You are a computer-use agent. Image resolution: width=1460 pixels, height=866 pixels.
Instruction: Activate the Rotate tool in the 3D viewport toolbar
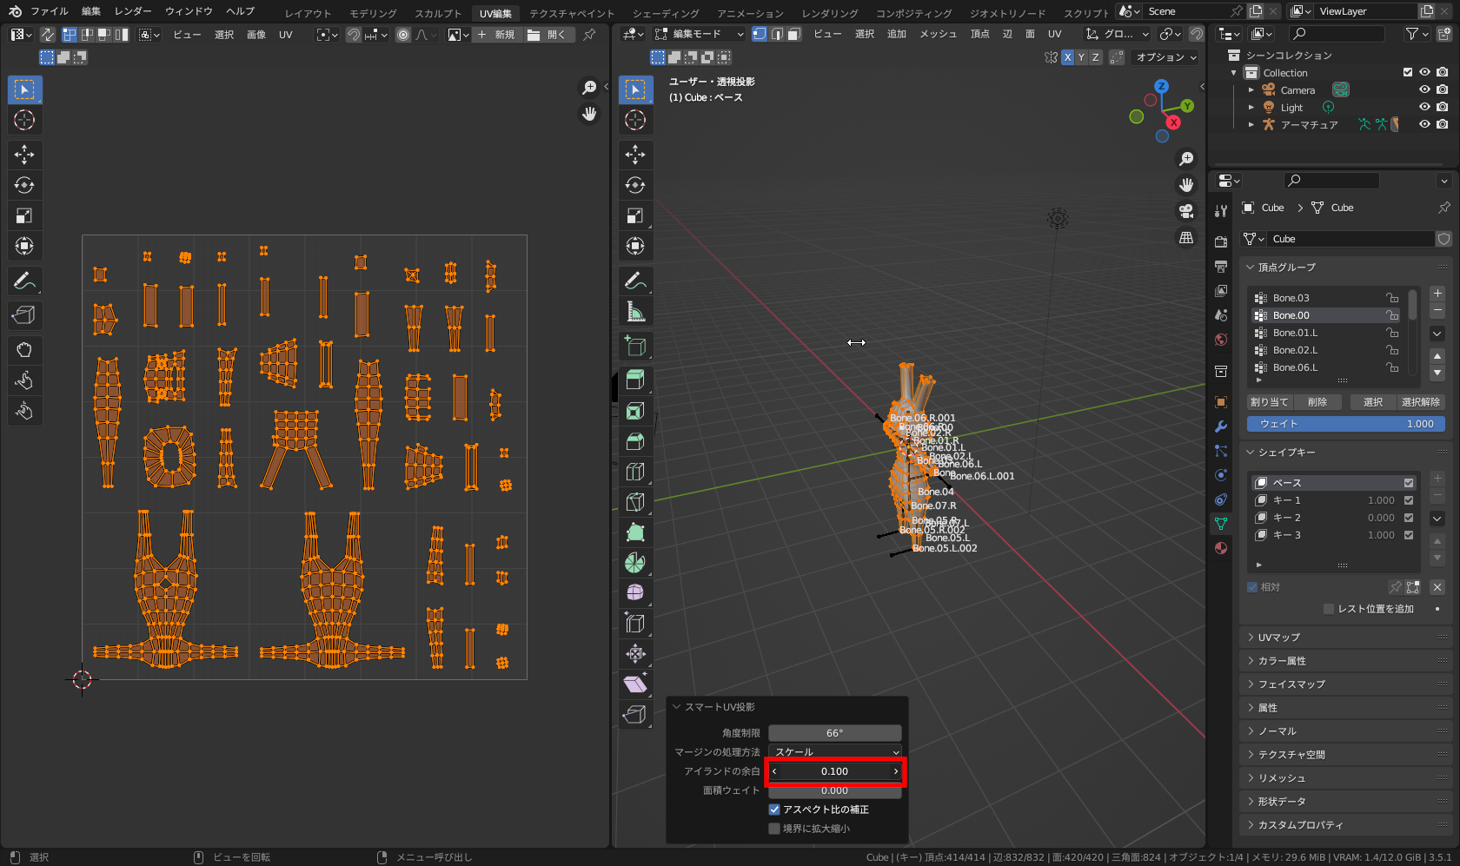[635, 184]
